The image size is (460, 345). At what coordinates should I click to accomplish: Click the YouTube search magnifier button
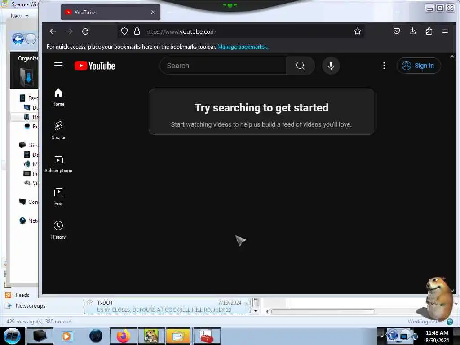(x=301, y=66)
